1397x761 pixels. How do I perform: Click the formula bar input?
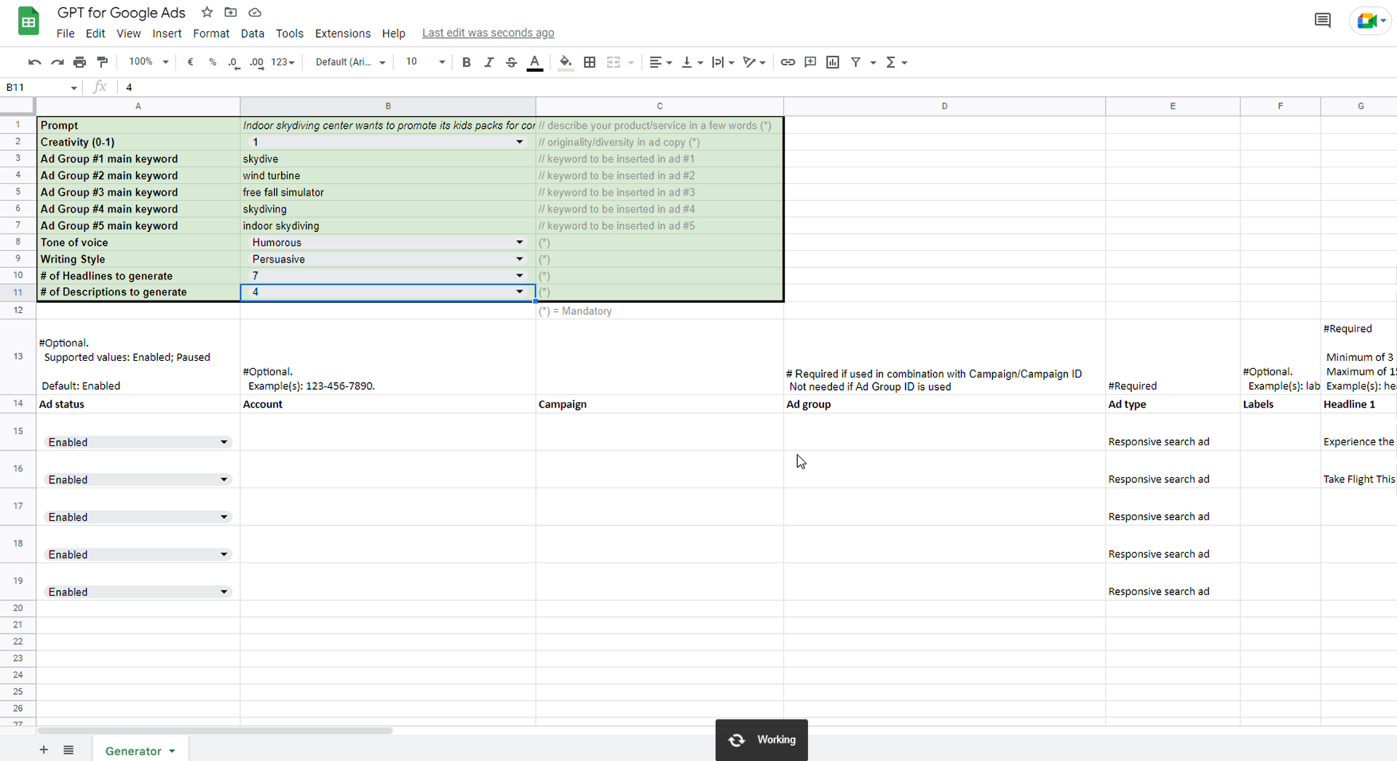[x=757, y=87]
